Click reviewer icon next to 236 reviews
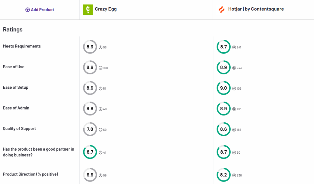314x184 pixels. pos(234,175)
